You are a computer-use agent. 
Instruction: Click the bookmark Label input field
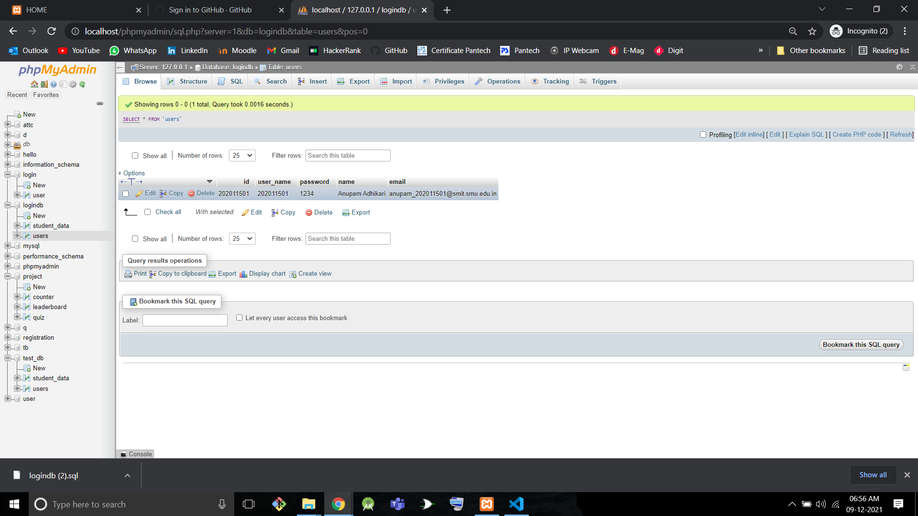[x=185, y=321]
